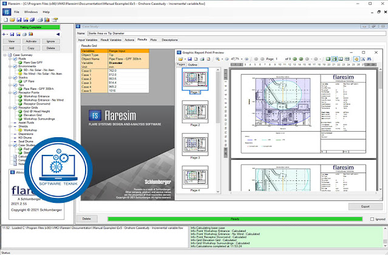Select the Page 3 thumbnail
This screenshot has width=388, height=255.
195,144
